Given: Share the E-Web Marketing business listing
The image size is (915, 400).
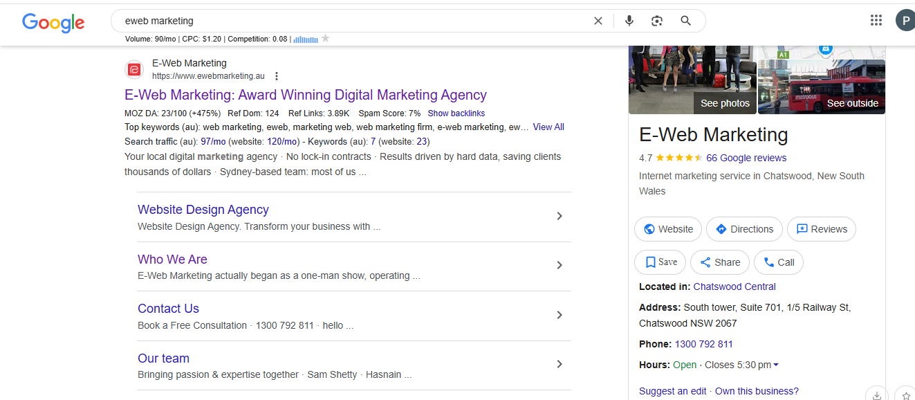Looking at the screenshot, I should [720, 262].
